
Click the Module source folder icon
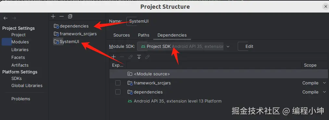130,74
